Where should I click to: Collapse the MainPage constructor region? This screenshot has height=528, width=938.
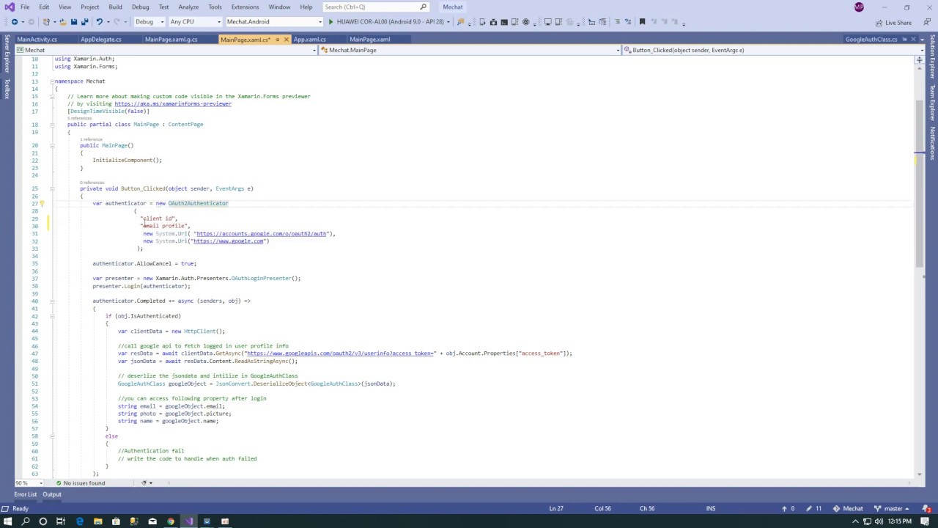52,146
